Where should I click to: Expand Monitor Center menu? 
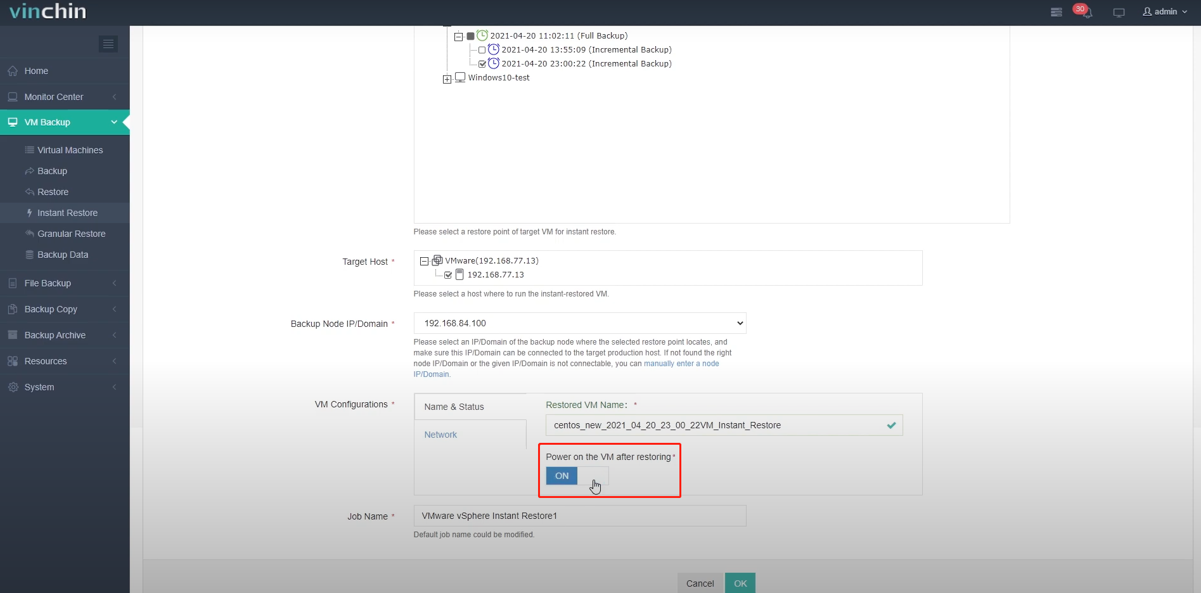tap(65, 97)
